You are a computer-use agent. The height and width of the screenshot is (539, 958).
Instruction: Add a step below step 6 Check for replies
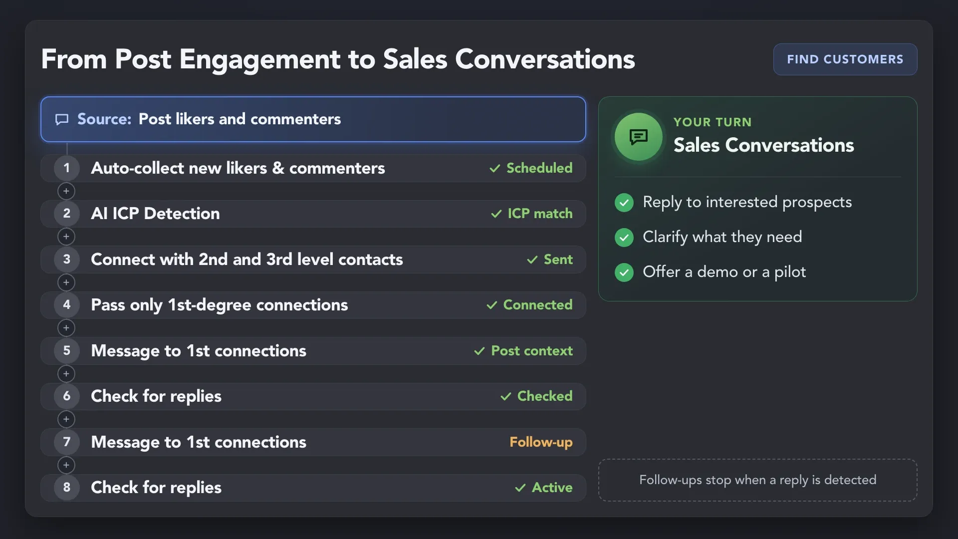pos(66,419)
